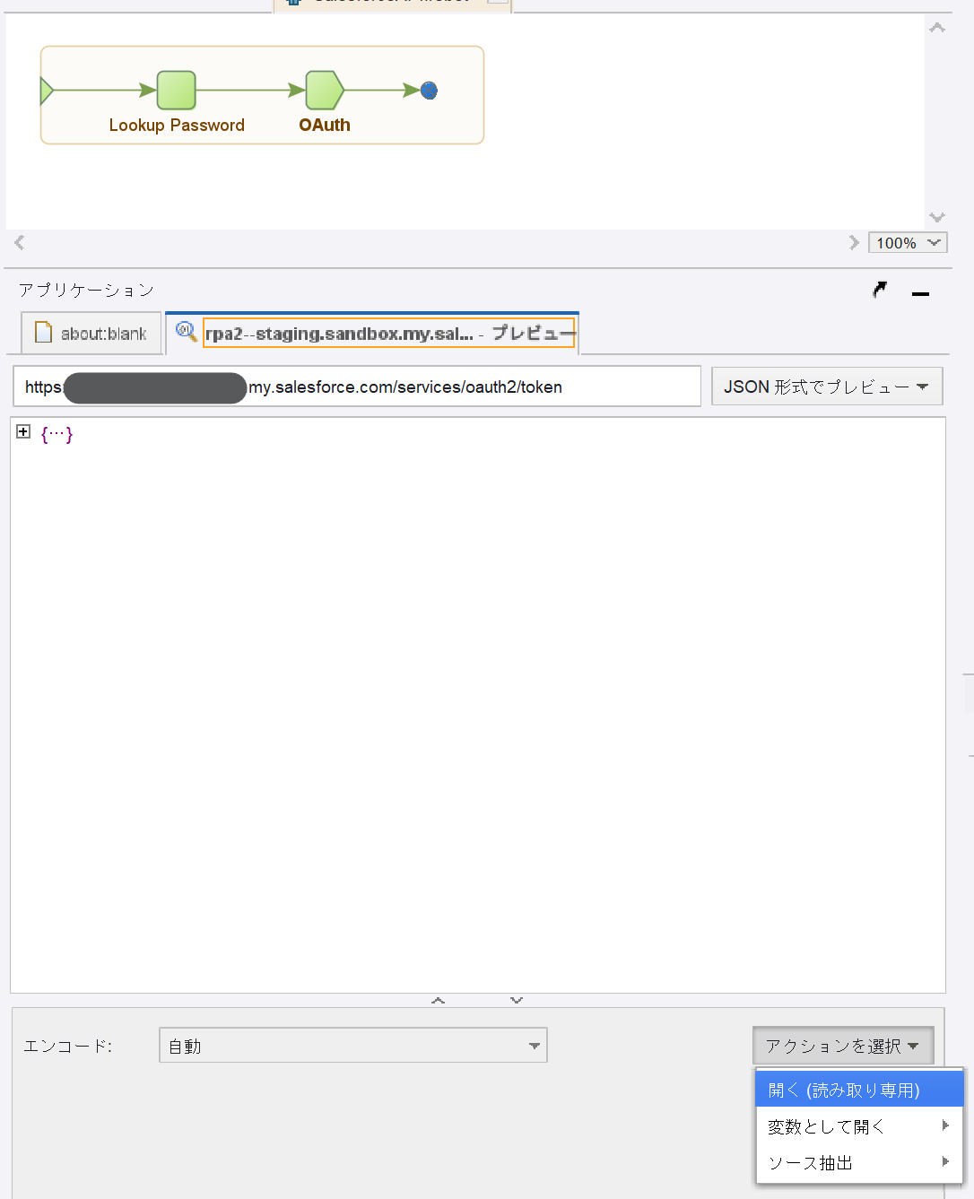Open the エンコード 自動 combo box

point(353,1046)
